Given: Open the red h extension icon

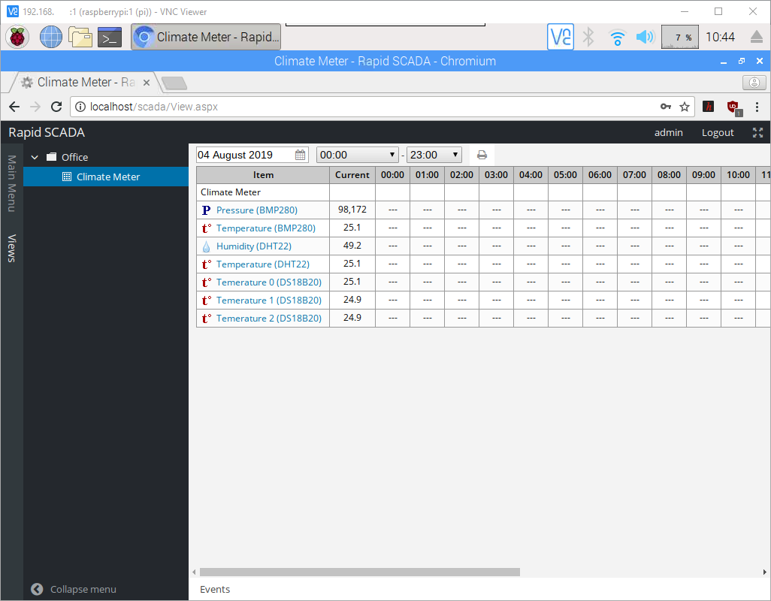Looking at the screenshot, I should tap(708, 106).
